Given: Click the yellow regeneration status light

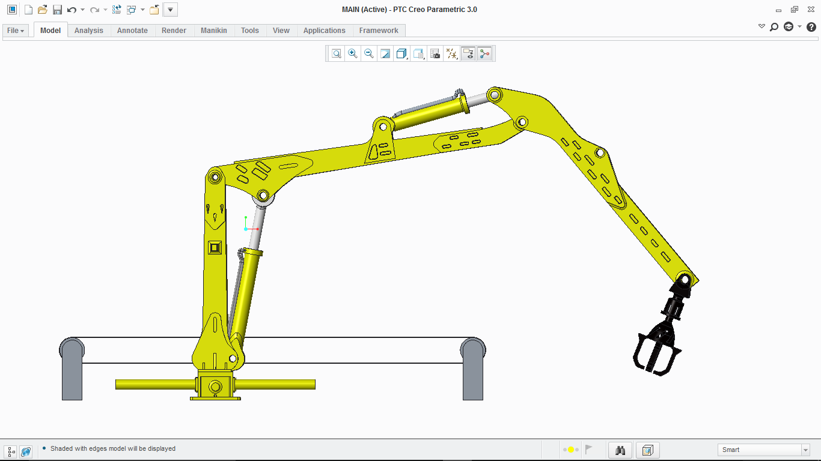Looking at the screenshot, I should pos(570,450).
